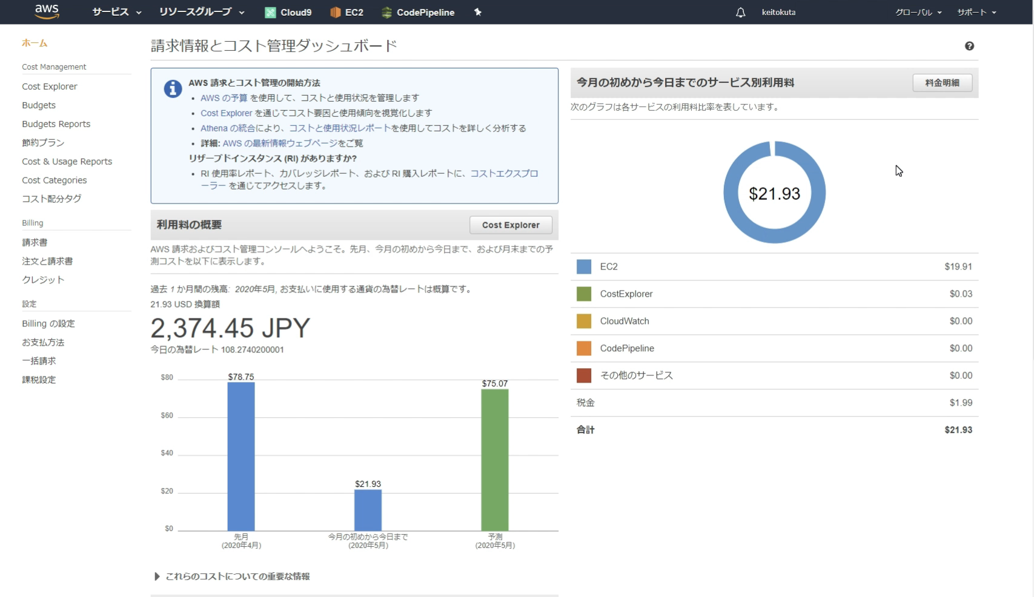Open 注文と請求書 in the sidebar

tap(47, 261)
